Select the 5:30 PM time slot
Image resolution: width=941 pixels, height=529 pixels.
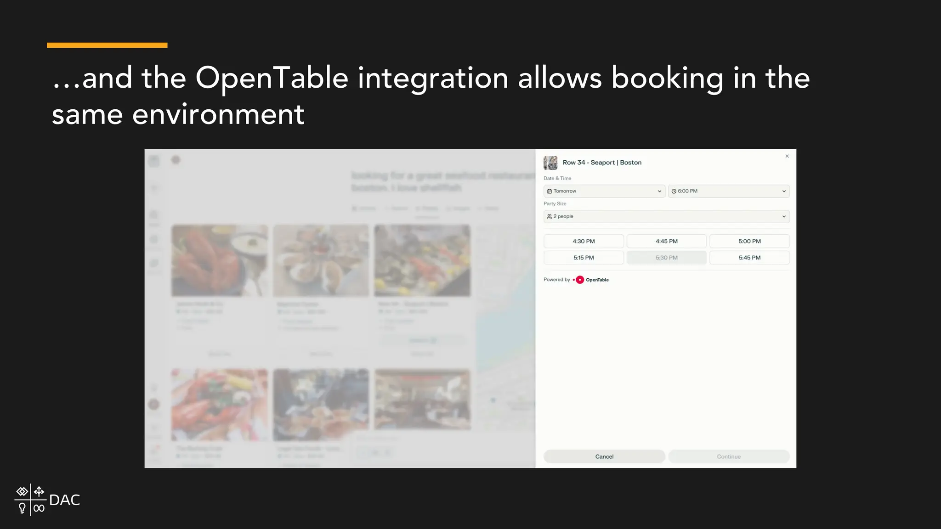(x=667, y=258)
